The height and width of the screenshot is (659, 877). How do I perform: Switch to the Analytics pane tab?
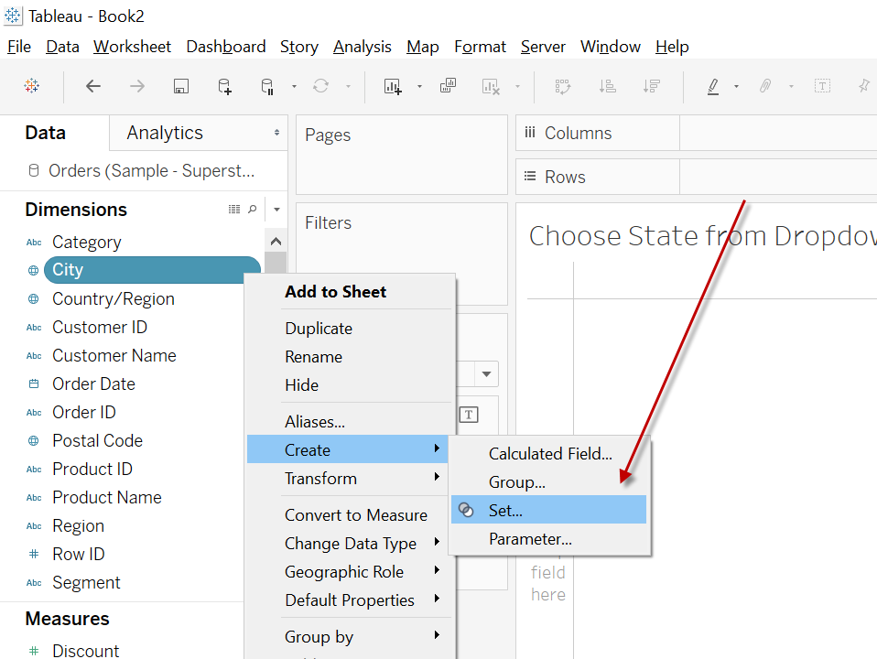click(x=199, y=133)
